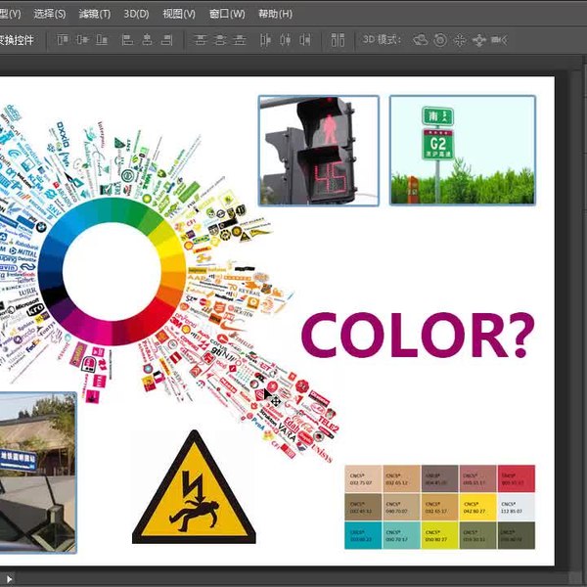The image size is (587, 587).
Task: Select the 3D rotate object mode icon
Action: (x=421, y=40)
